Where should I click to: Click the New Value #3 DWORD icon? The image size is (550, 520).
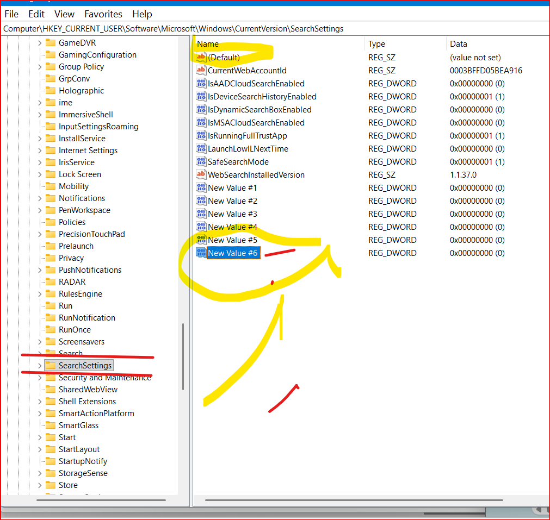(x=201, y=214)
